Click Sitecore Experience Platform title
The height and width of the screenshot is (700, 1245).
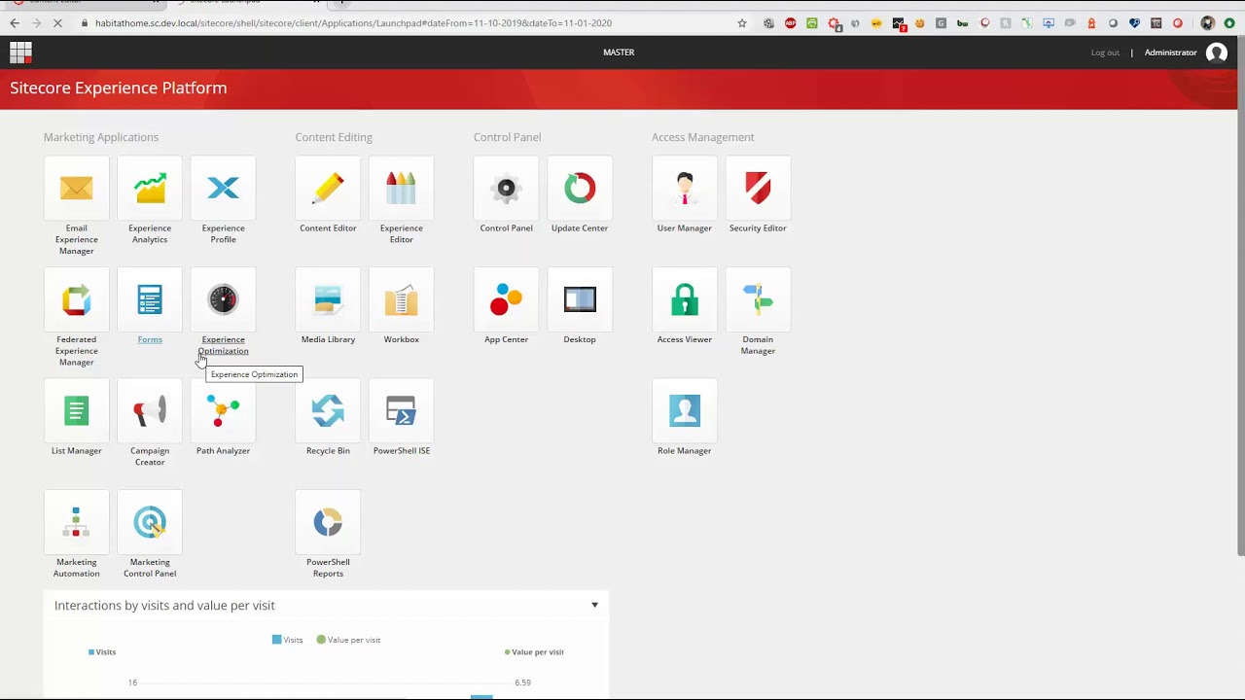pos(119,87)
